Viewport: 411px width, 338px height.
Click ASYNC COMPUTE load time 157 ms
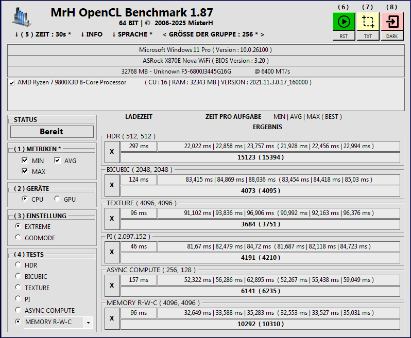tap(139, 280)
